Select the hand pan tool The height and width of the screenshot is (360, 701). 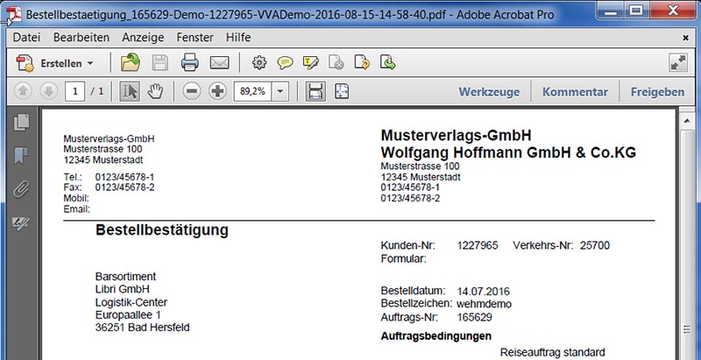(156, 92)
